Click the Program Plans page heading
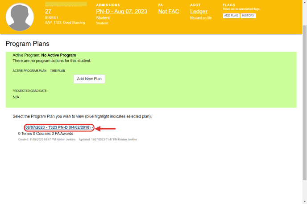 [27, 44]
